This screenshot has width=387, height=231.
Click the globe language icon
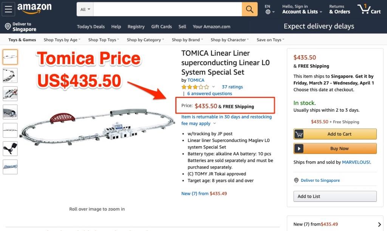[x=268, y=12]
